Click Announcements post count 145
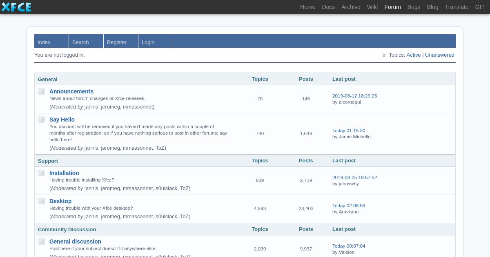The image size is (490, 257). pos(306,99)
